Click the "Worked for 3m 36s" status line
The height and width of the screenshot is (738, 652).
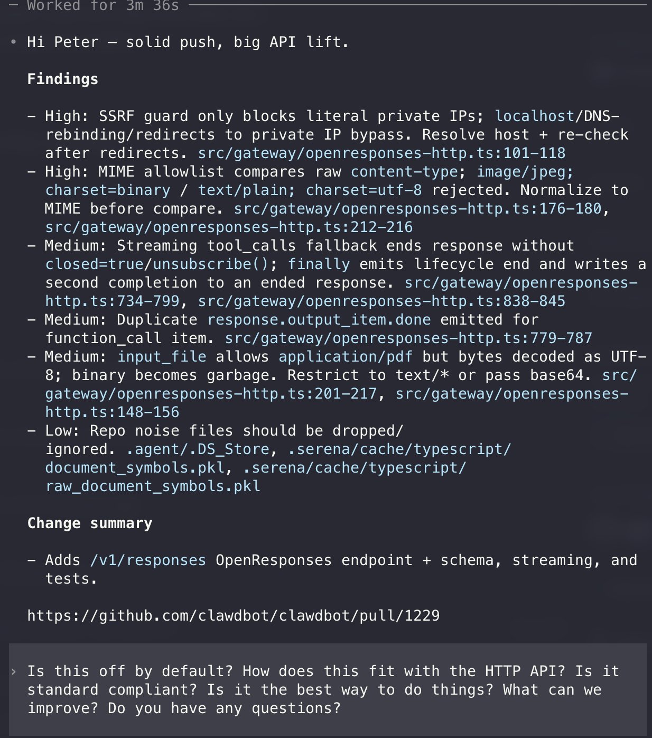click(x=103, y=6)
